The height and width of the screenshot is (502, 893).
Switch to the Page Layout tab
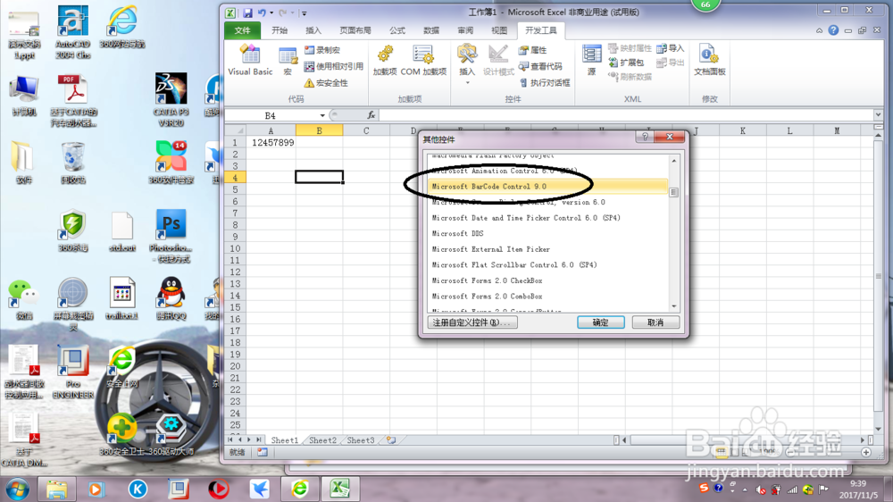click(355, 30)
